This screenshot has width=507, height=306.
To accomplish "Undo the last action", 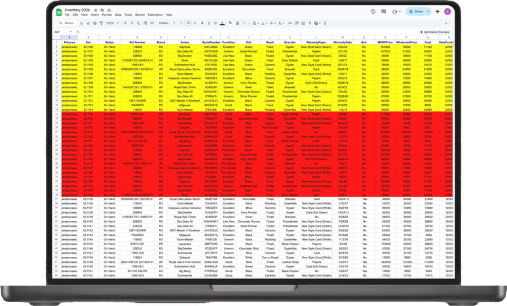I will coord(81,24).
